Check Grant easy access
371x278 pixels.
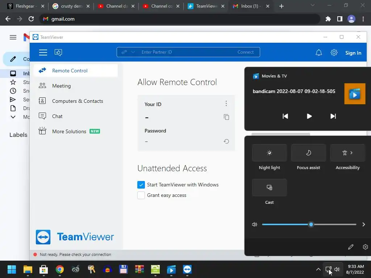(141, 195)
